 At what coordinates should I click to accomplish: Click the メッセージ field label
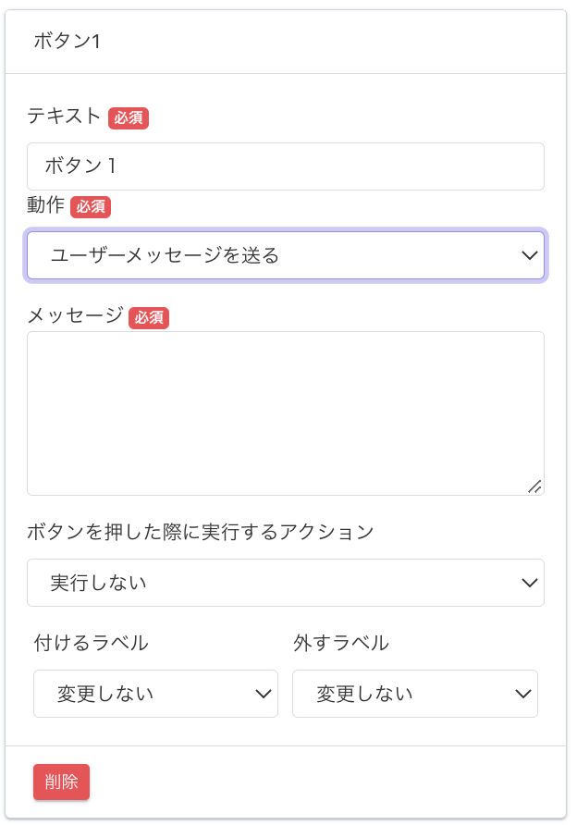[75, 315]
